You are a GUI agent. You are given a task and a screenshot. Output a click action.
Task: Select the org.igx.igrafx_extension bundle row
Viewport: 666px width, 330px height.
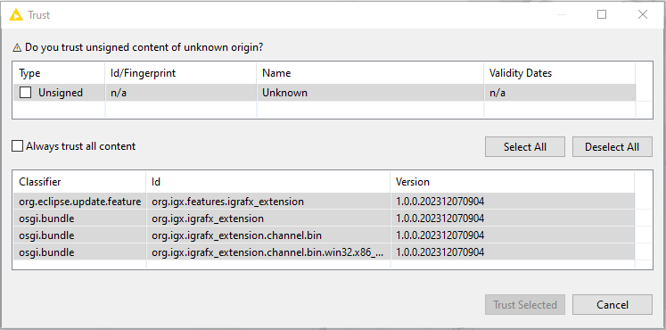(x=324, y=219)
